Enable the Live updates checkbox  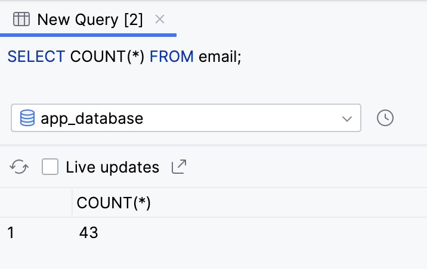[x=50, y=167]
